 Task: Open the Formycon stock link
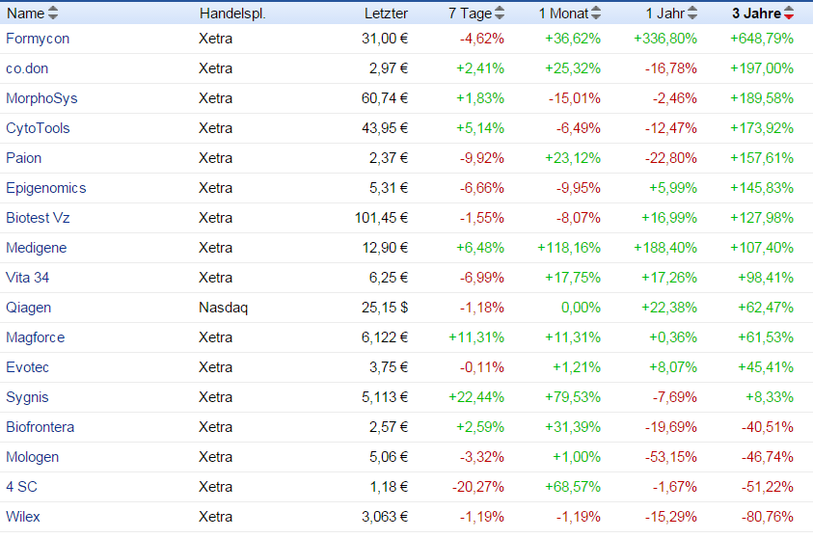point(38,39)
